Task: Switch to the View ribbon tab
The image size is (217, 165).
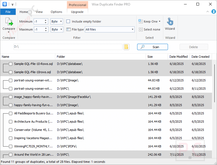Action: tap(39, 12)
